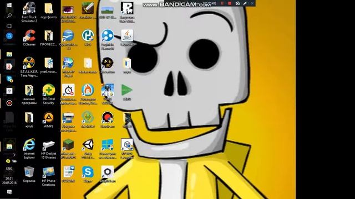Open the Skype desktop shortcut
Screen dimensions: 355x199
click(x=88, y=175)
